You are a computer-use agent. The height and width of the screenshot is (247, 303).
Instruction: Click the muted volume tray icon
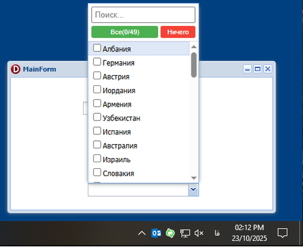(x=199, y=233)
